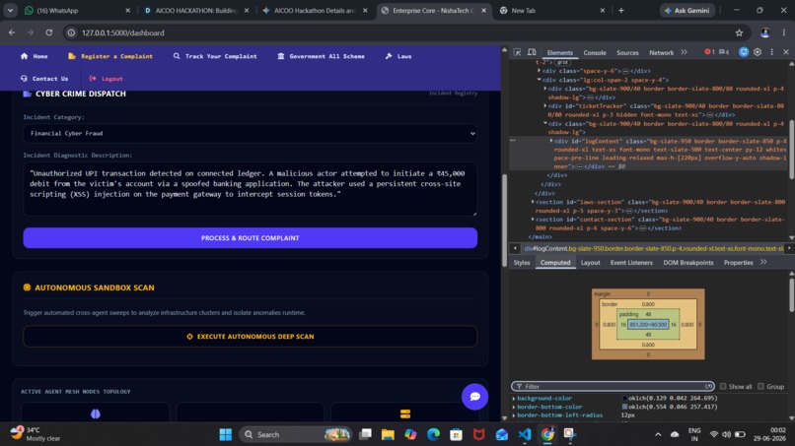The height and width of the screenshot is (446, 795).
Task: Expand border-bottom-color computed property
Action: click(x=514, y=407)
